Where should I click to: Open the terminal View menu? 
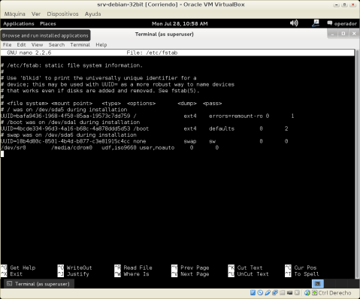[x=37, y=44]
